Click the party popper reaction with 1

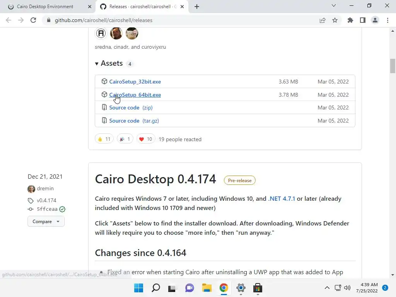point(125,139)
